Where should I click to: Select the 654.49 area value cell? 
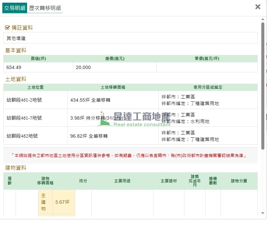click(x=38, y=67)
